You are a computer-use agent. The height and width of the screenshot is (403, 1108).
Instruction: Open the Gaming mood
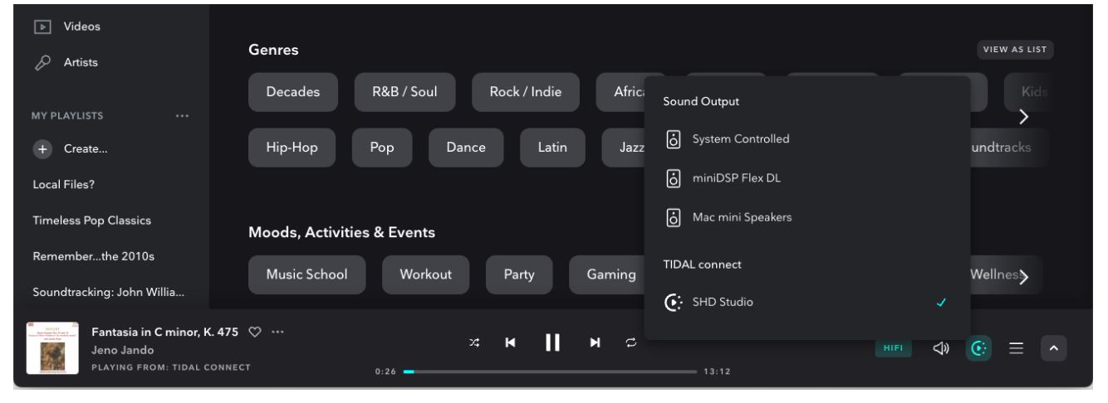611,274
